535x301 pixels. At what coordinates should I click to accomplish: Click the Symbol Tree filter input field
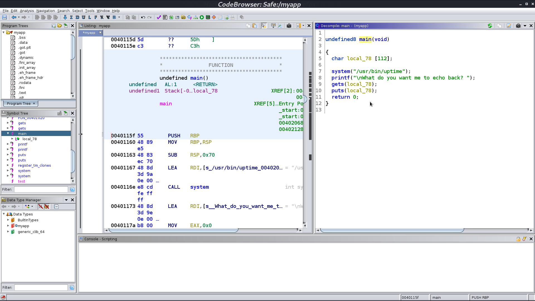41,190
